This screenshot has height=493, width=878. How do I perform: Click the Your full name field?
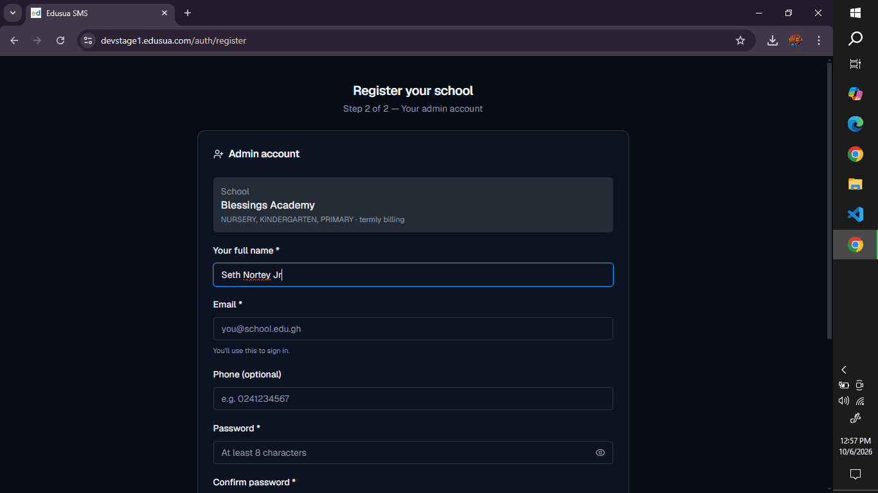tap(413, 275)
